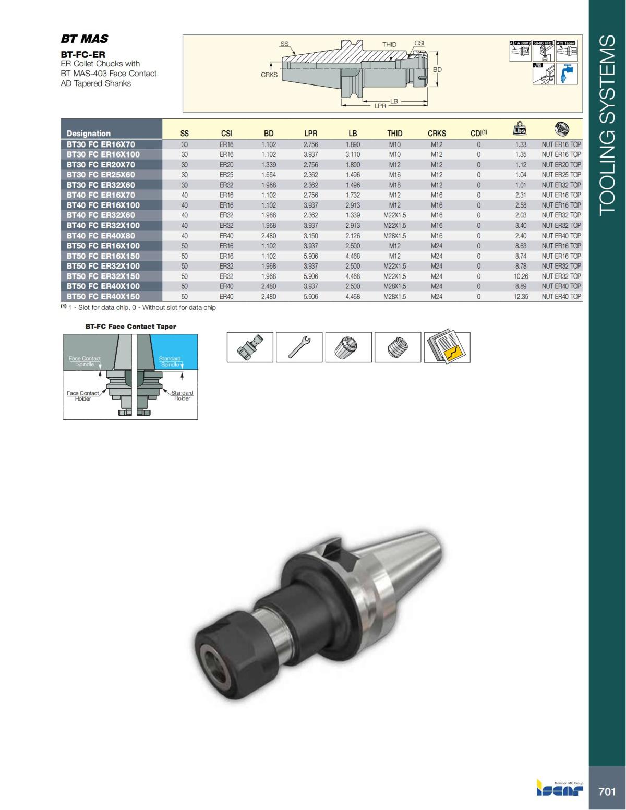626x810 pixels.
Task: Select the 58-60 HRc hardness icon
Action: [544, 51]
